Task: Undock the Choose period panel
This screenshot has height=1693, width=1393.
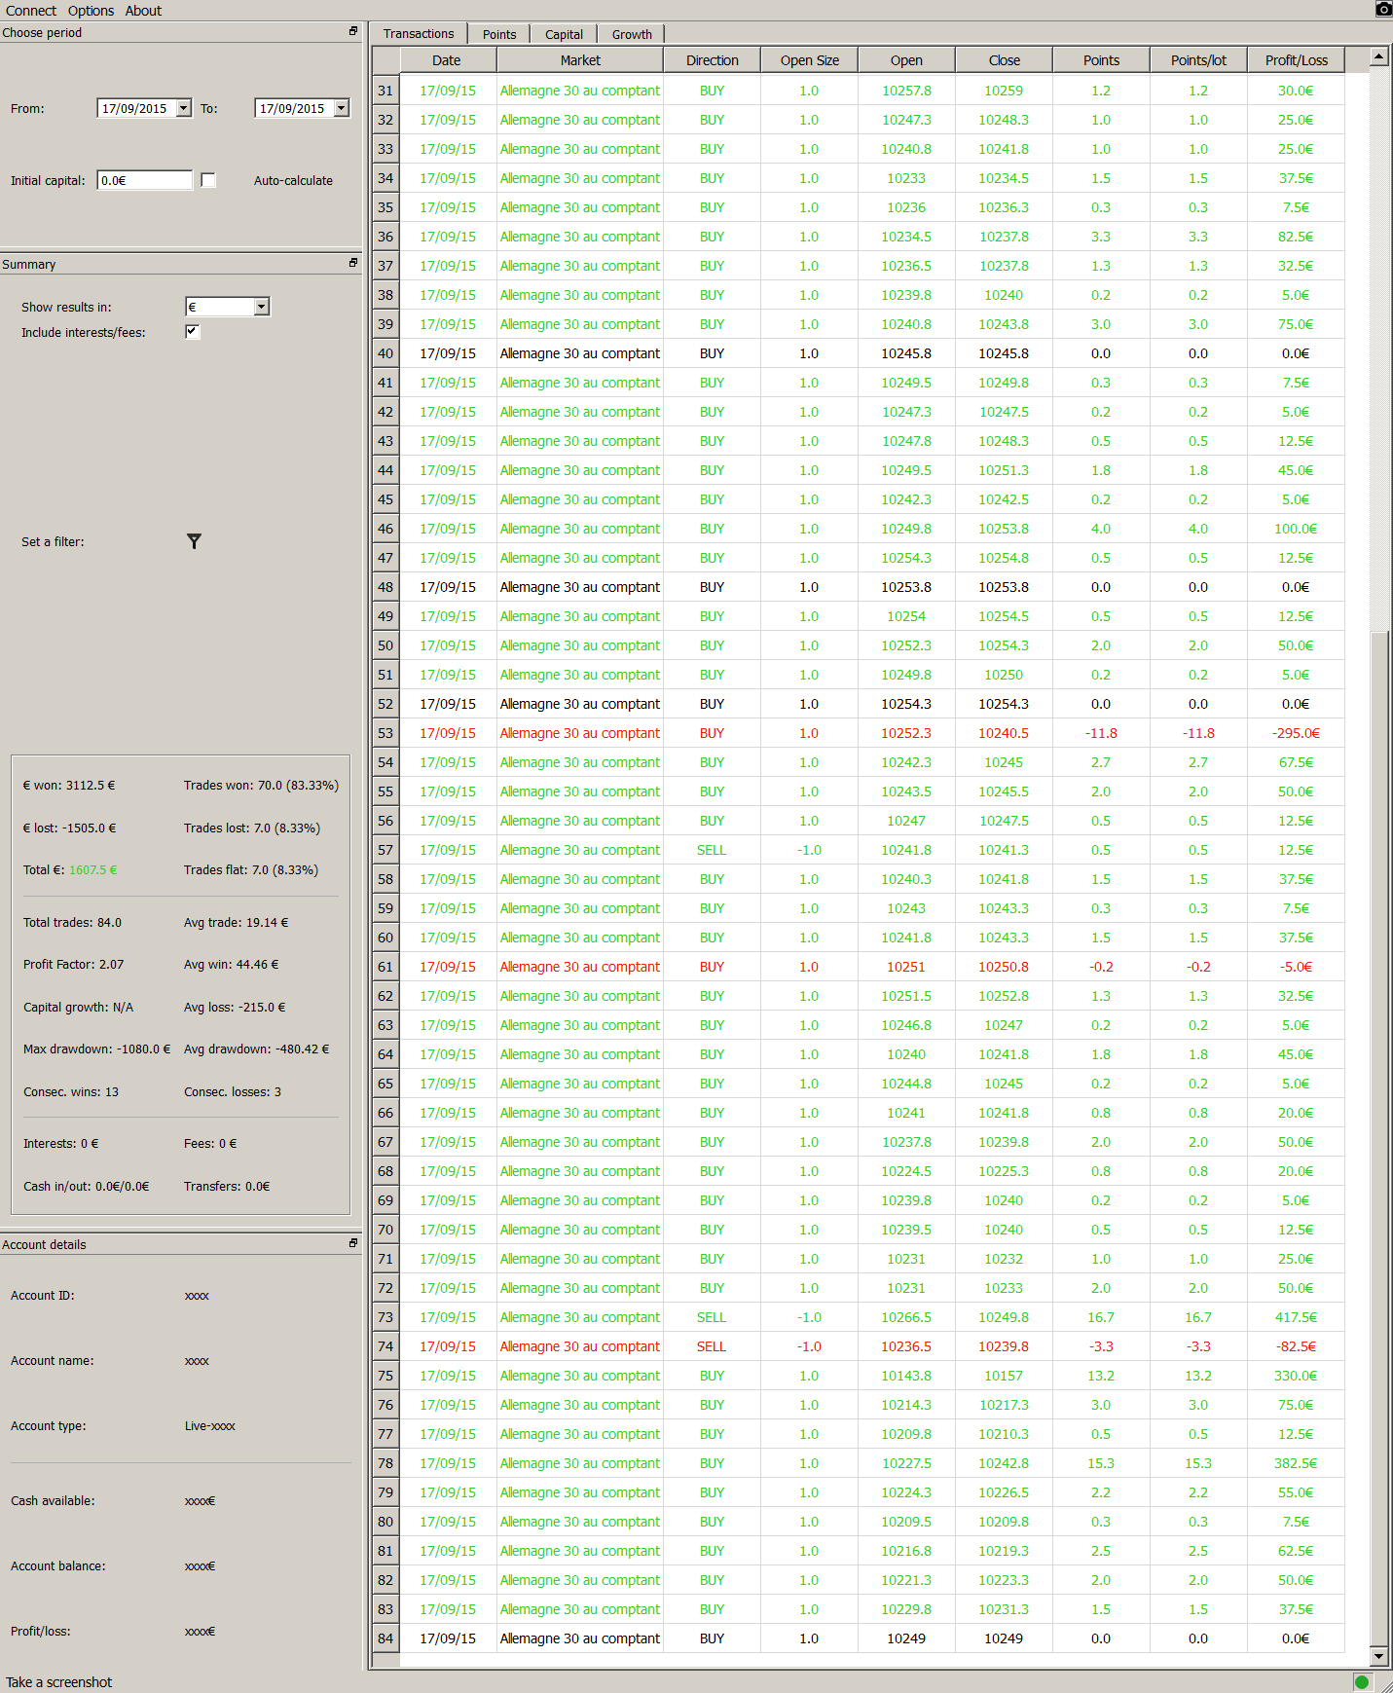Action: point(353,31)
